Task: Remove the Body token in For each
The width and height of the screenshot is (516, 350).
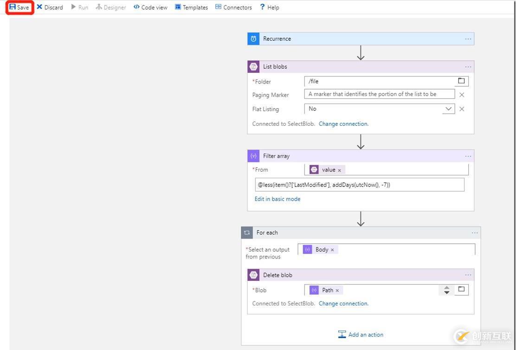Action: pos(332,250)
